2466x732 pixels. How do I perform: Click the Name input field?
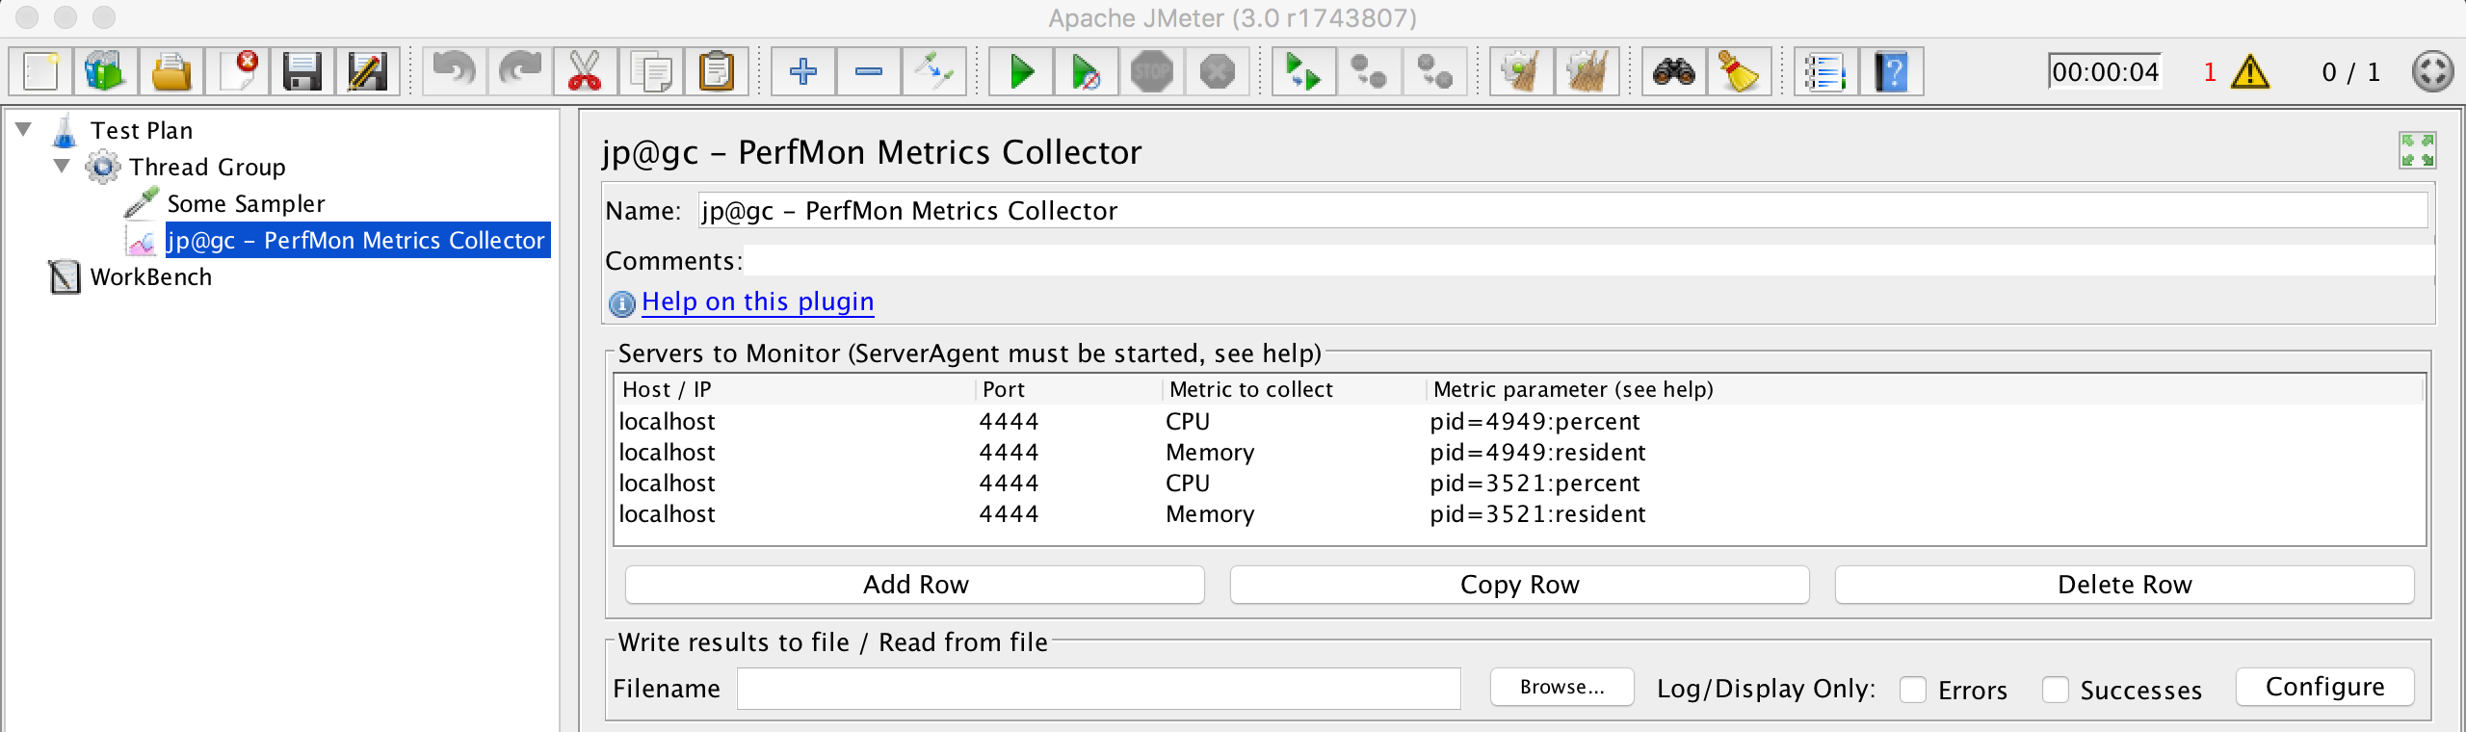(1562, 210)
